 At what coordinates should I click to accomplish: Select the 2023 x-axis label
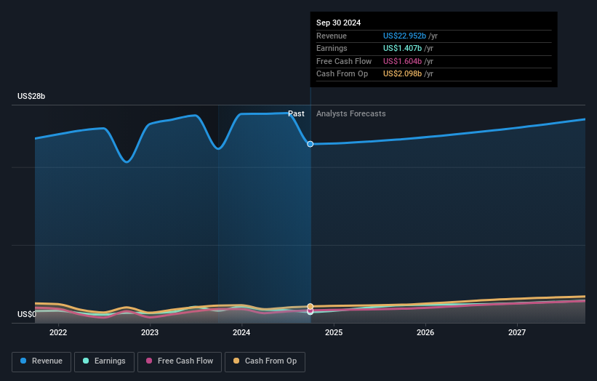pos(150,332)
